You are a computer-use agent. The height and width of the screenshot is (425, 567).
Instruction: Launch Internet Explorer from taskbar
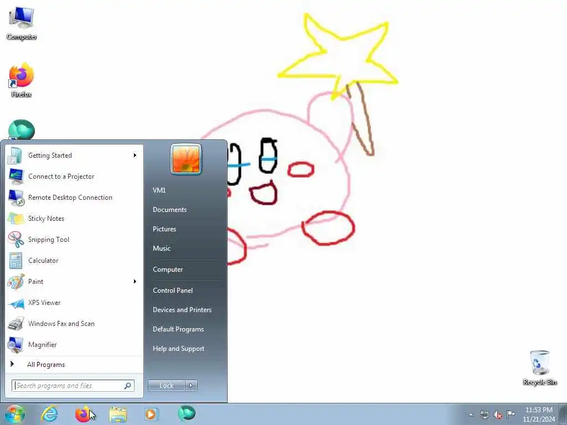click(x=49, y=414)
